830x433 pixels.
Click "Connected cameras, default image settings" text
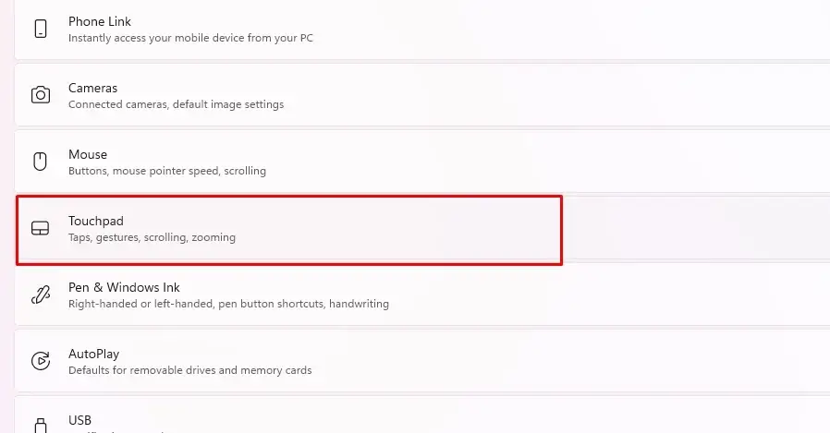tap(177, 104)
